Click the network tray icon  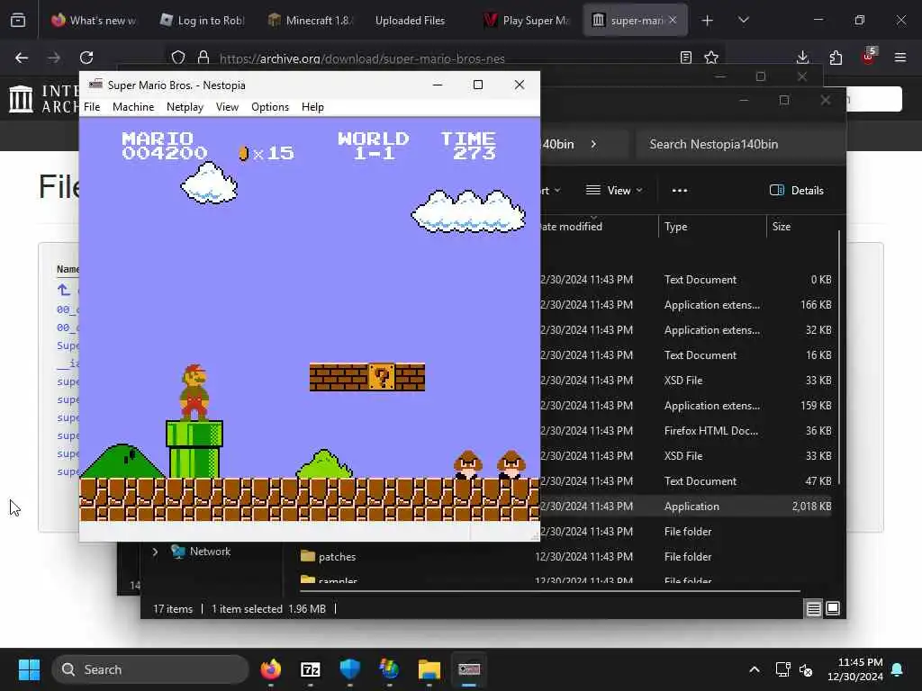point(782,669)
